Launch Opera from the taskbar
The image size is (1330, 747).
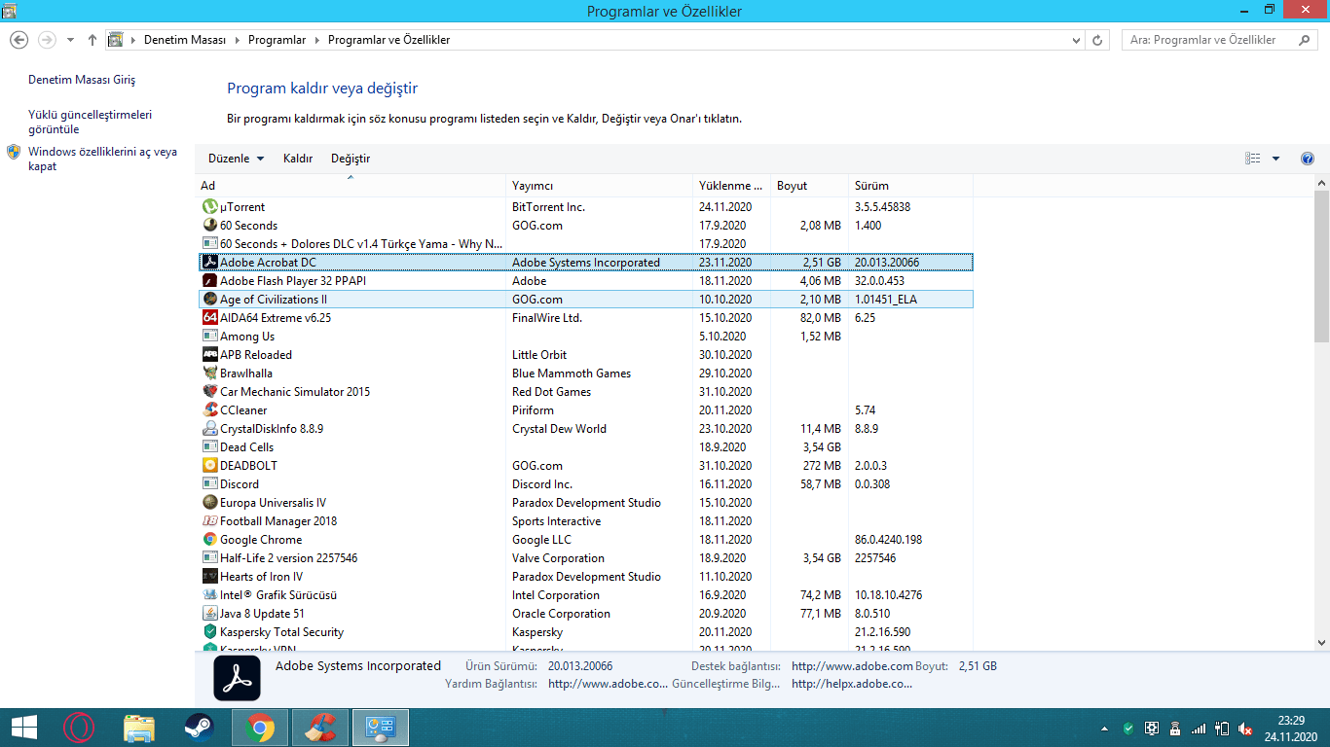tap(79, 728)
